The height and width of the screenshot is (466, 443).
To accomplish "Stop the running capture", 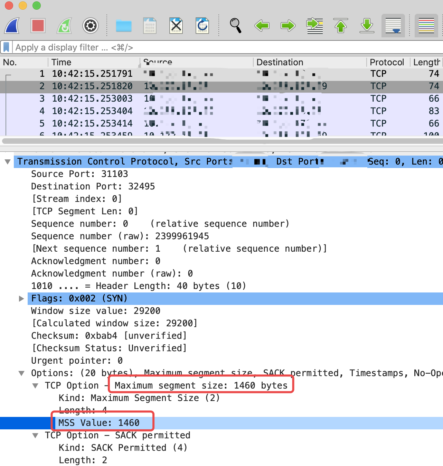I will (38, 26).
